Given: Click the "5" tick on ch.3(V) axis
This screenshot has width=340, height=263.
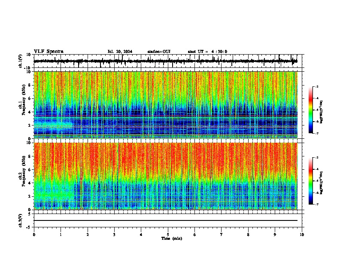Looking at the screenshot, I should pos(30,214).
